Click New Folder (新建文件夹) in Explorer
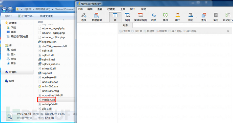The width and height of the screenshot is (233, 123). coord(46,16)
